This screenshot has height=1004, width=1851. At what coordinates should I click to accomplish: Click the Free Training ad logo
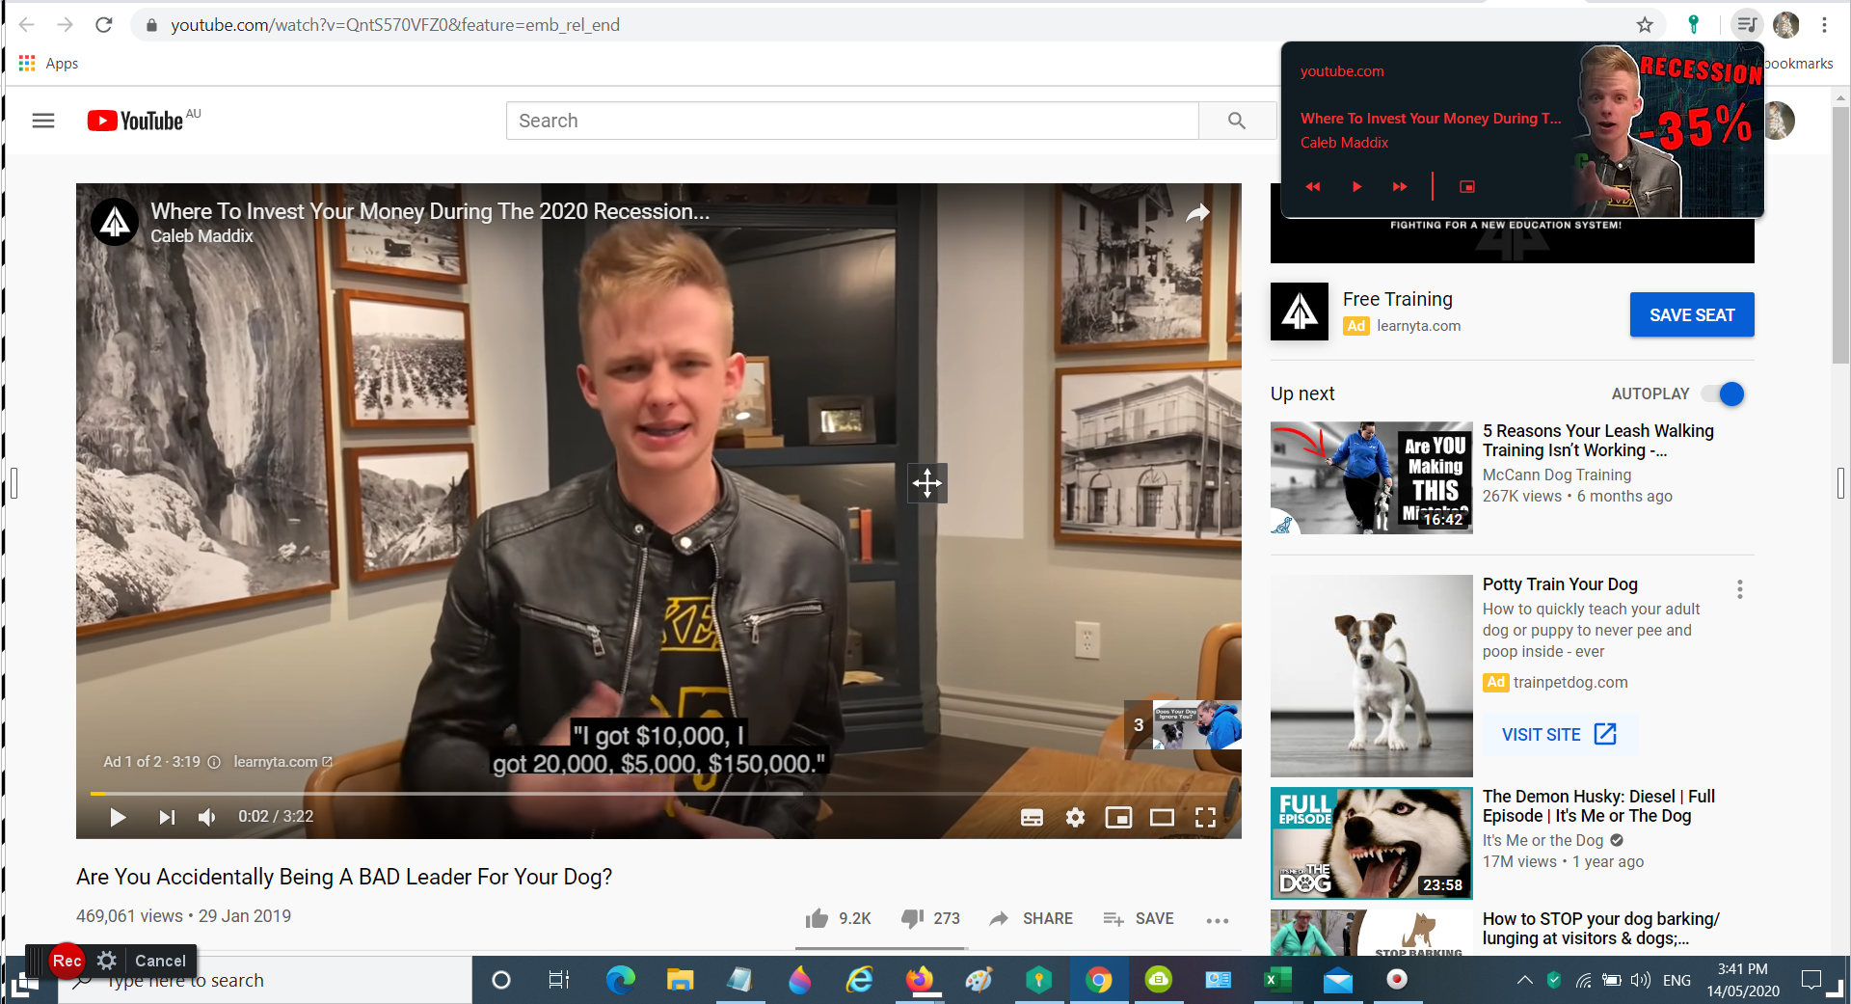pyautogui.click(x=1300, y=312)
